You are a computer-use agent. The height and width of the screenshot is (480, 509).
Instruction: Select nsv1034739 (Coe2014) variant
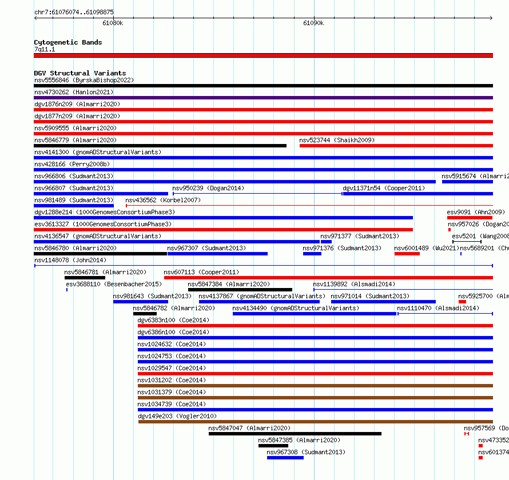(x=172, y=404)
